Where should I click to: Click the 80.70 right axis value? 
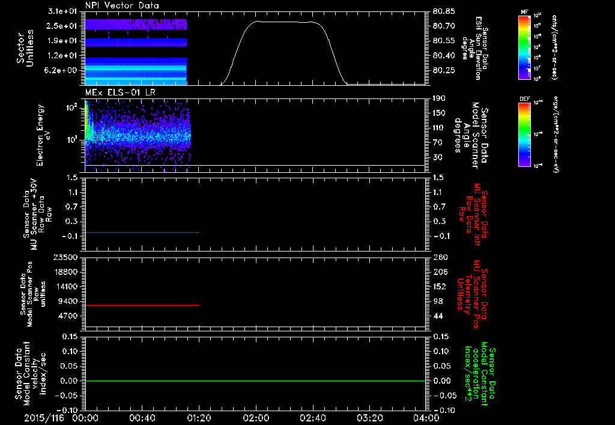[444, 26]
